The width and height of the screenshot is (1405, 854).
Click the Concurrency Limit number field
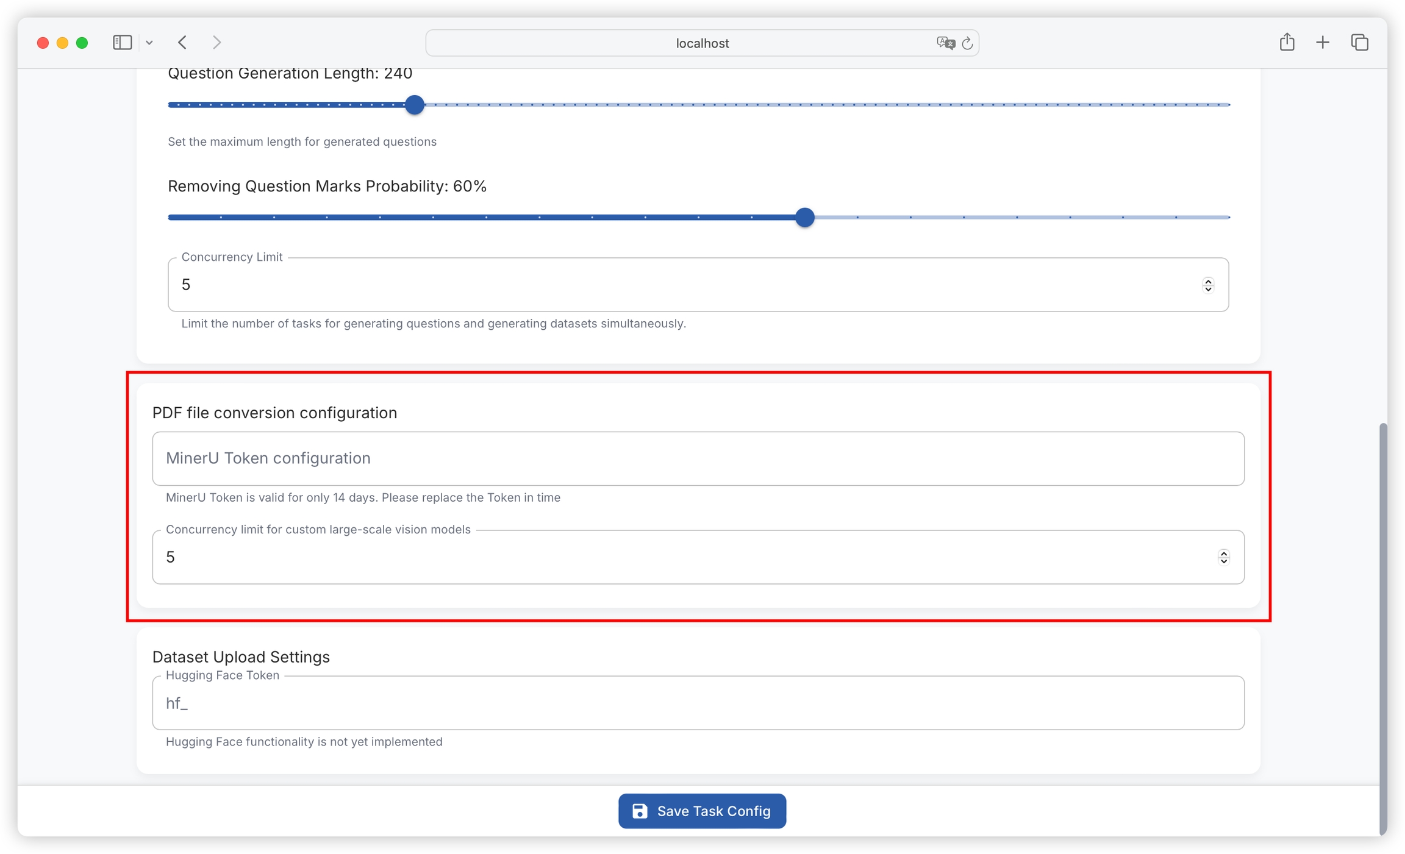coord(671,285)
